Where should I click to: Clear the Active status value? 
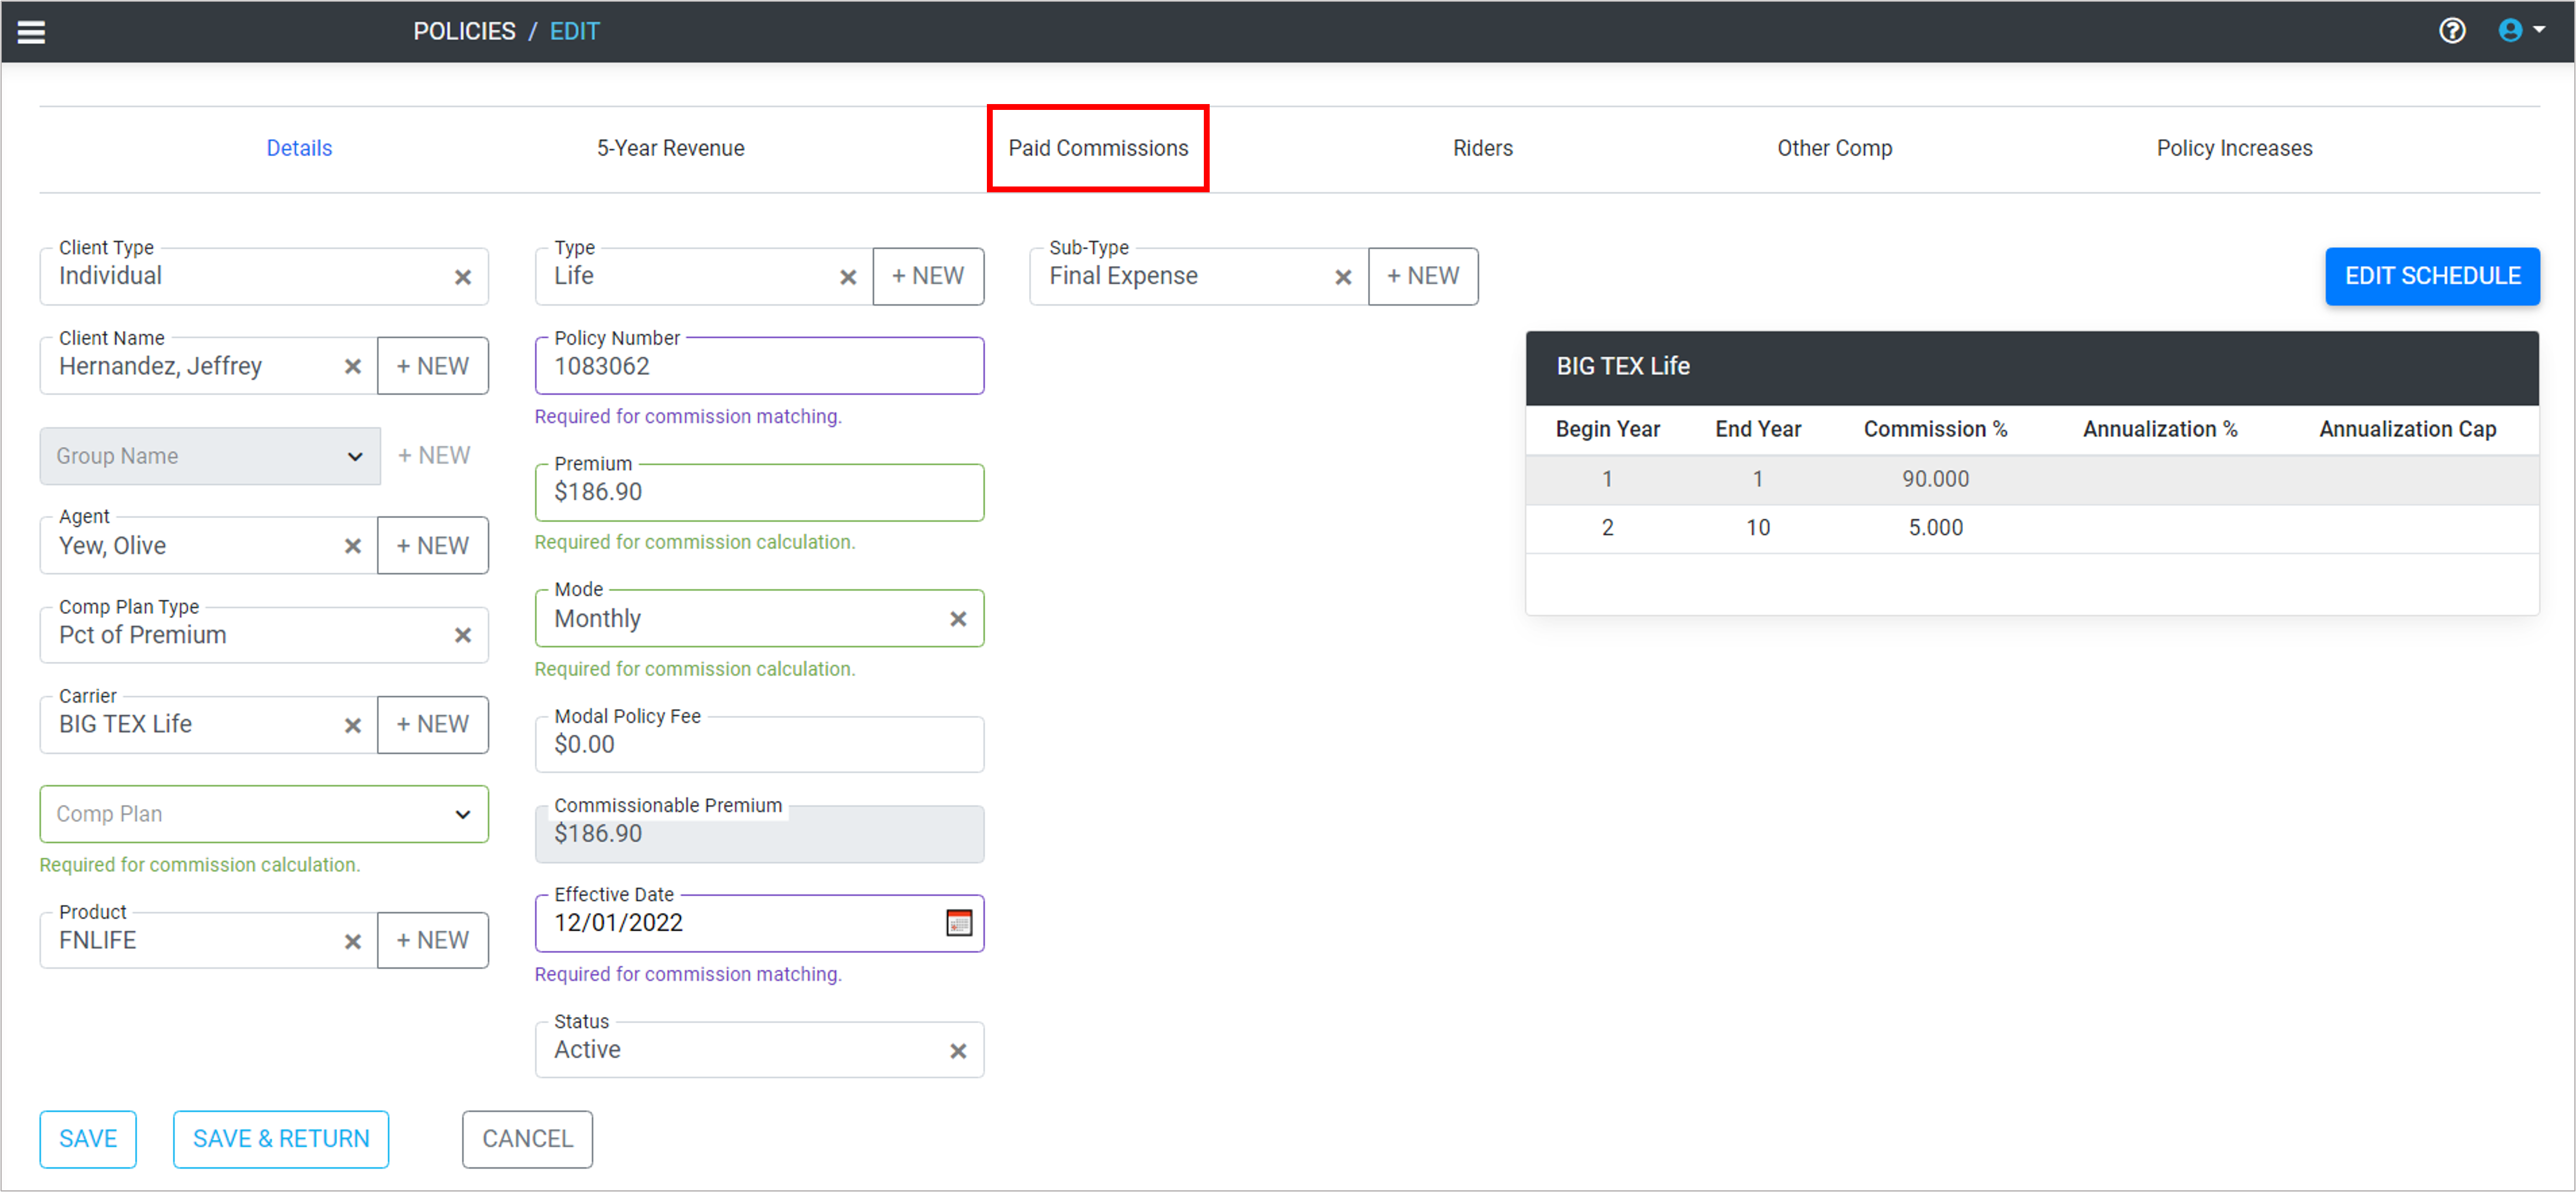click(x=957, y=1050)
